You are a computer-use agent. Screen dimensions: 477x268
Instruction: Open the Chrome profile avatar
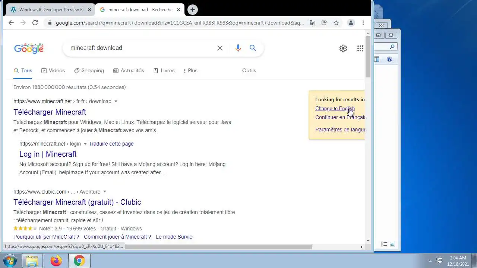pyautogui.click(x=351, y=23)
